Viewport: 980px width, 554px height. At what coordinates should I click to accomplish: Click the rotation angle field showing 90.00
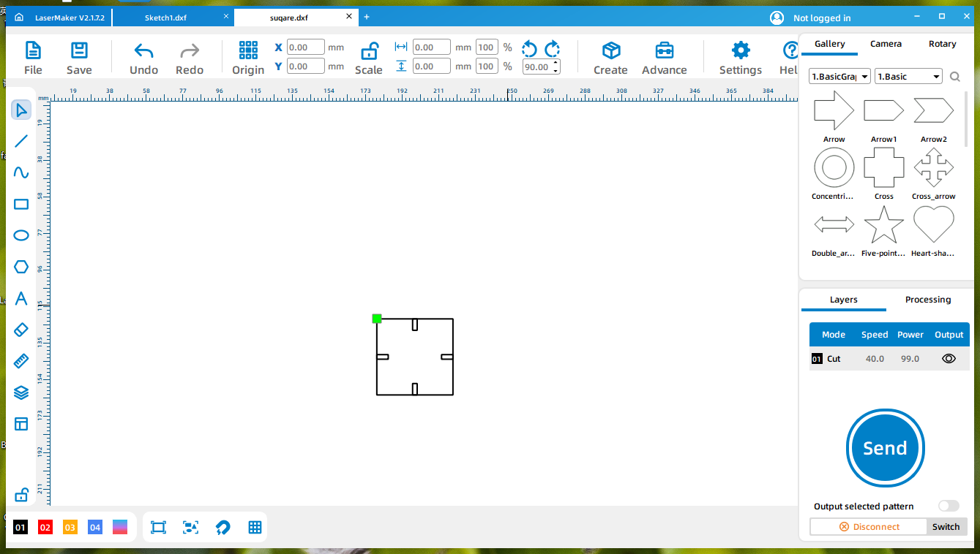click(x=538, y=67)
